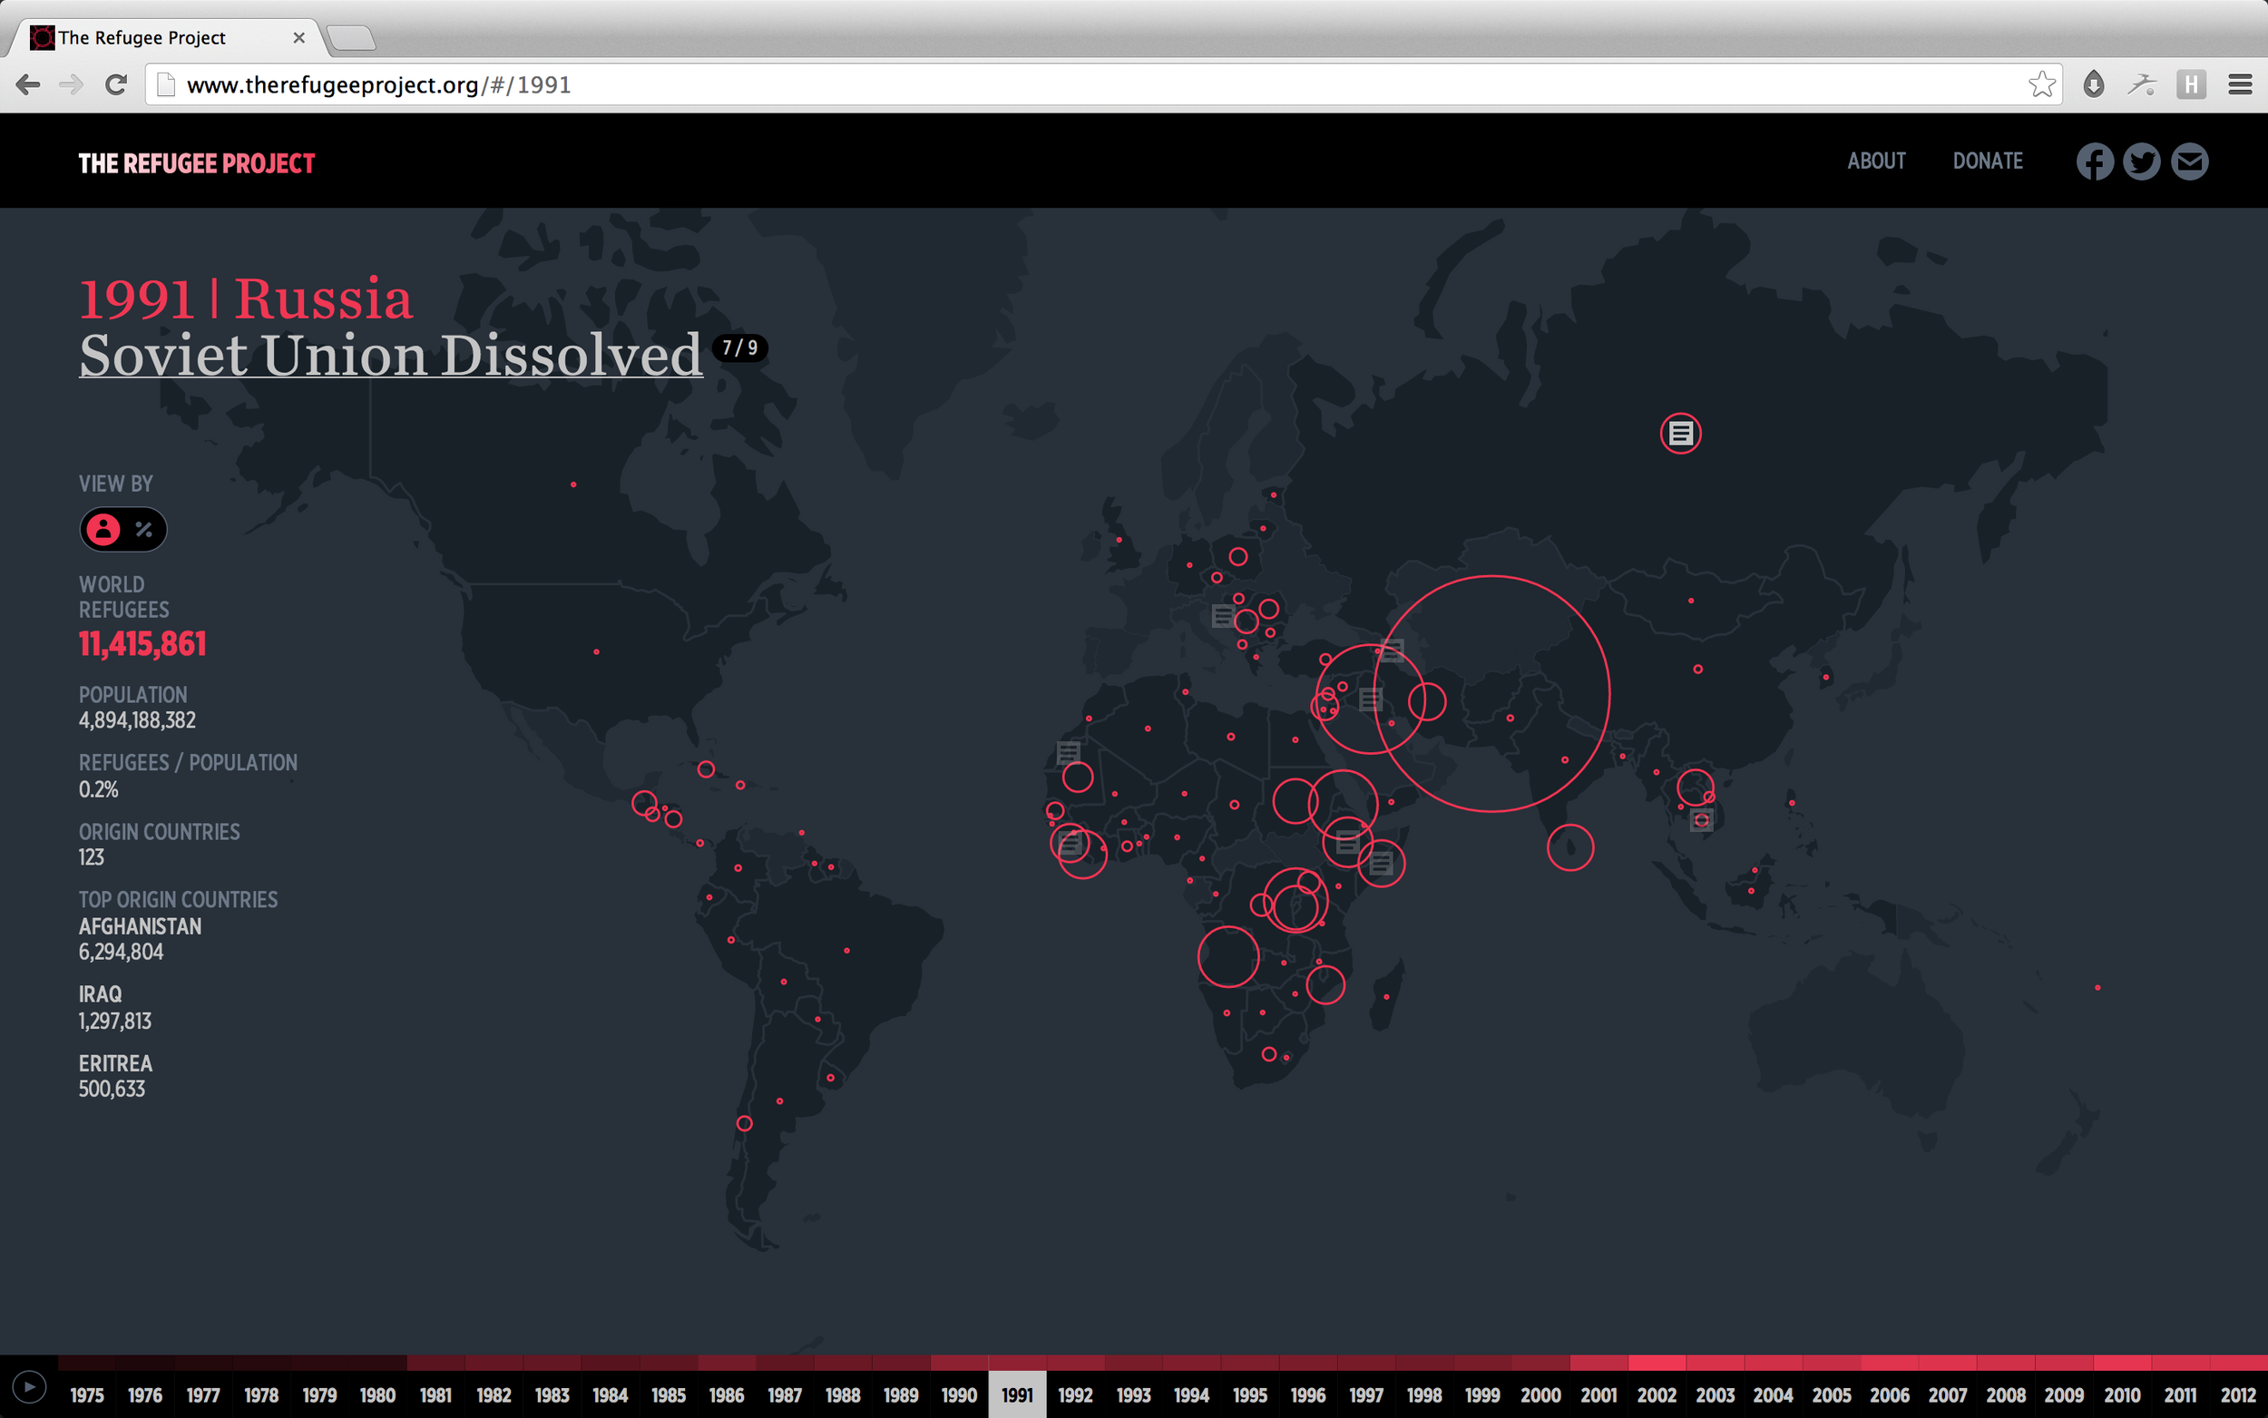Image resolution: width=2268 pixels, height=1418 pixels.
Task: Bookmark page with star icon
Action: coord(2042,84)
